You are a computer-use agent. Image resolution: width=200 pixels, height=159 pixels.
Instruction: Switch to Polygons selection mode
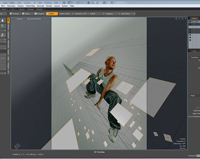point(39,14)
